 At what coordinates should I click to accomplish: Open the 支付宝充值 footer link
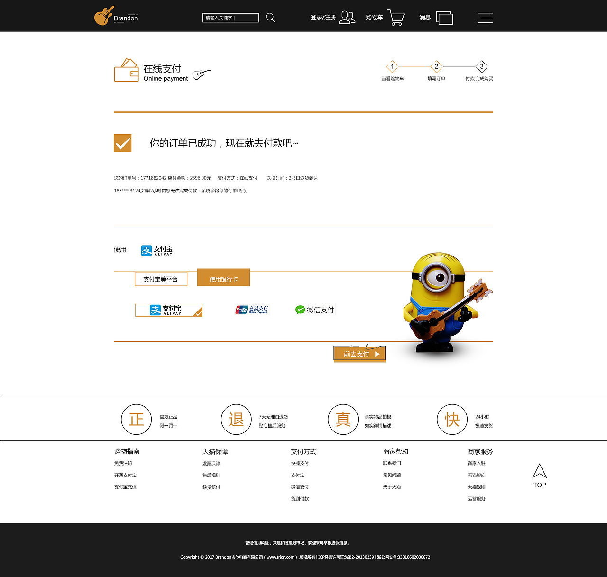tap(125, 487)
